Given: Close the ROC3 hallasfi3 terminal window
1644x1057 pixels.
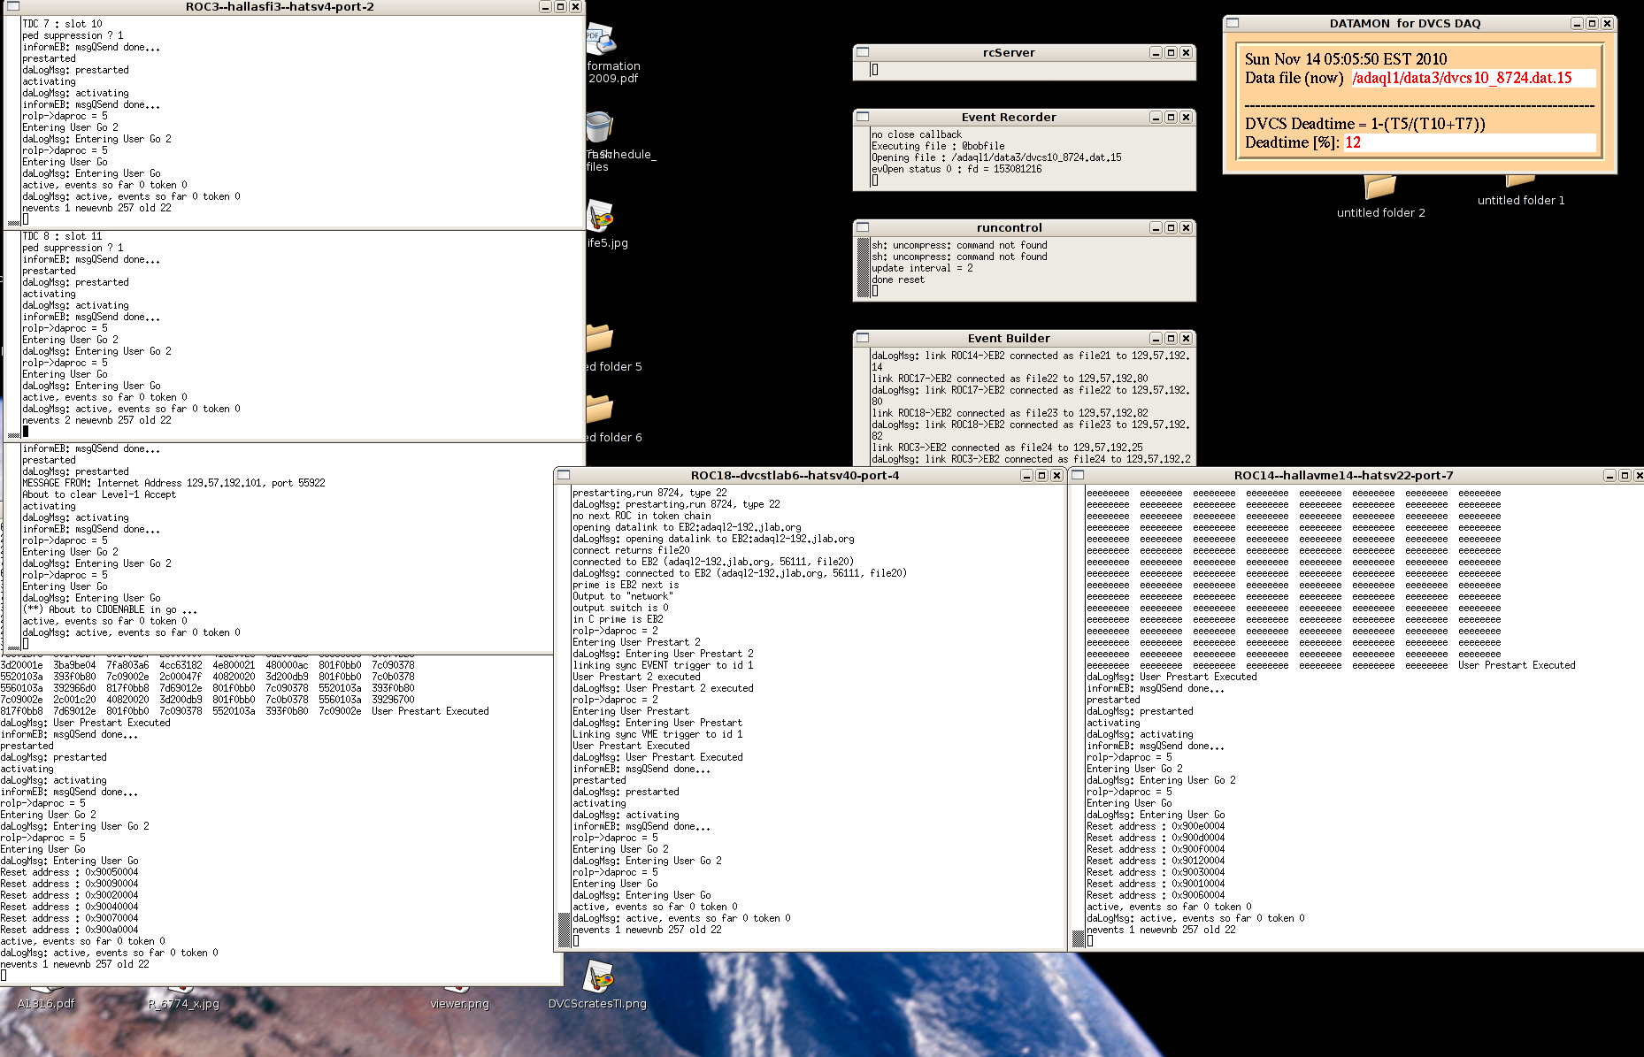Looking at the screenshot, I should click(x=575, y=6).
